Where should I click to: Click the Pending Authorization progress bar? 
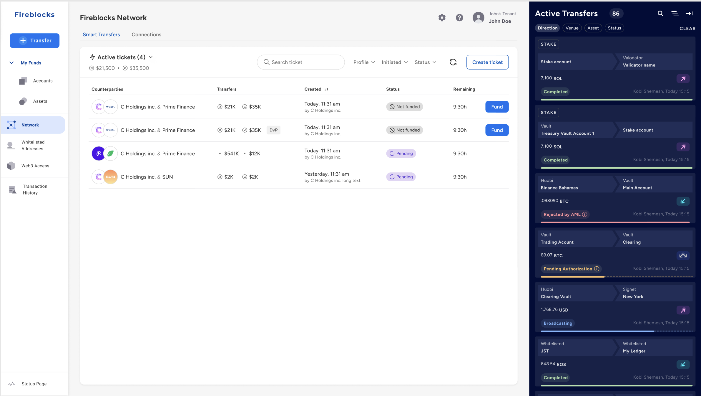(616, 277)
